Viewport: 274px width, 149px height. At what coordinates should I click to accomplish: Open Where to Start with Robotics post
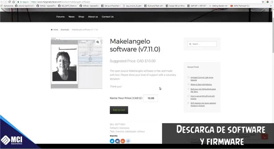click(201, 85)
